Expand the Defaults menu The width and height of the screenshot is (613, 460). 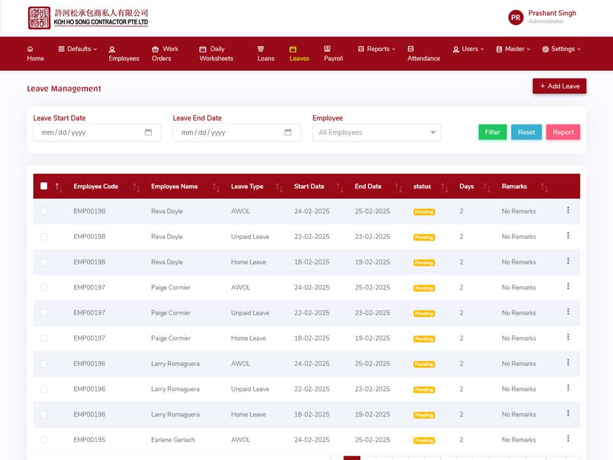[78, 49]
